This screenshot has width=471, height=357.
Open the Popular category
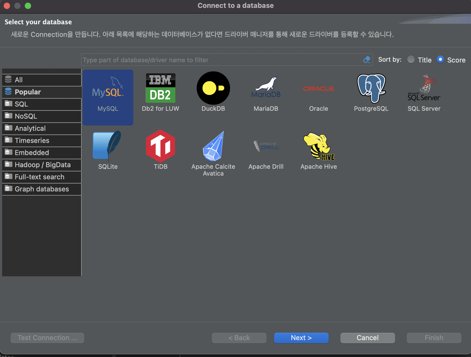coord(42,92)
